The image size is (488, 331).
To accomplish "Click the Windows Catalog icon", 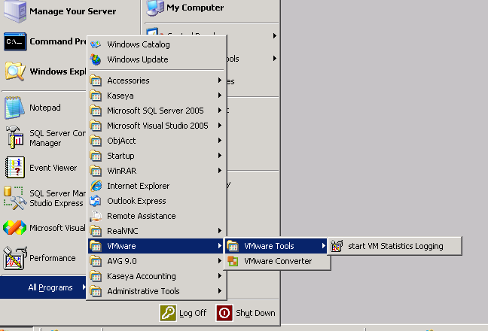I will click(96, 44).
